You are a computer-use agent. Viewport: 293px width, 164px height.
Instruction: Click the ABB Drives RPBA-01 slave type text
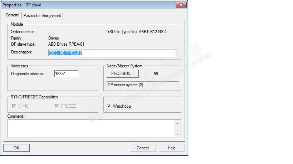[66, 44]
